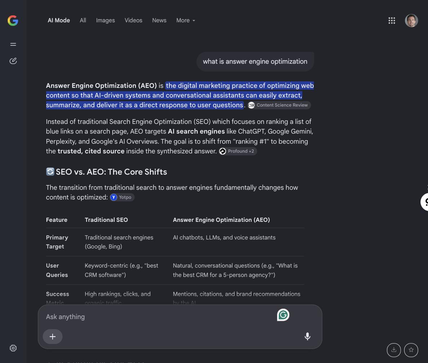Open the Yotpo source chip
Image resolution: width=428 pixels, height=363 pixels.
coord(122,197)
